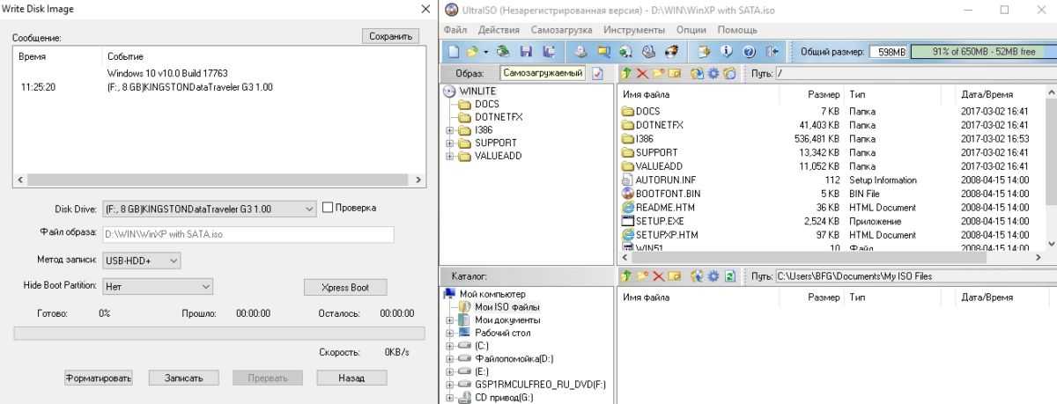Click the Save floppy disk icon
The image size is (1057, 404).
(526, 52)
